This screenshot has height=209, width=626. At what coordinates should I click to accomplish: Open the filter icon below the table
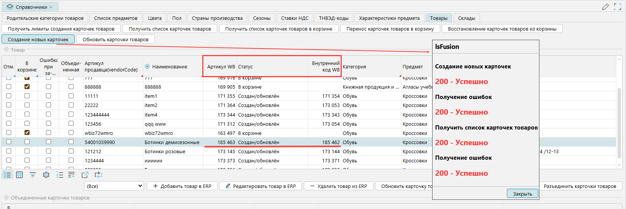pyautogui.click(x=33, y=175)
